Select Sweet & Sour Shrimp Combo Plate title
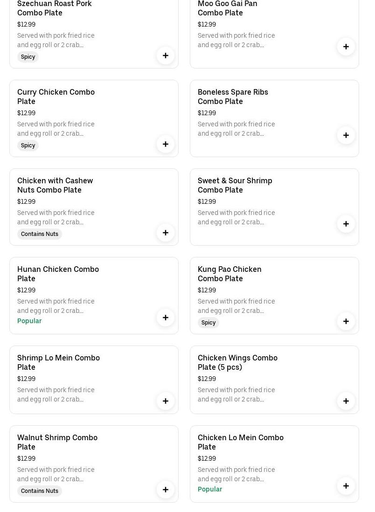Image resolution: width=375 pixels, height=512 pixels. coord(235,185)
